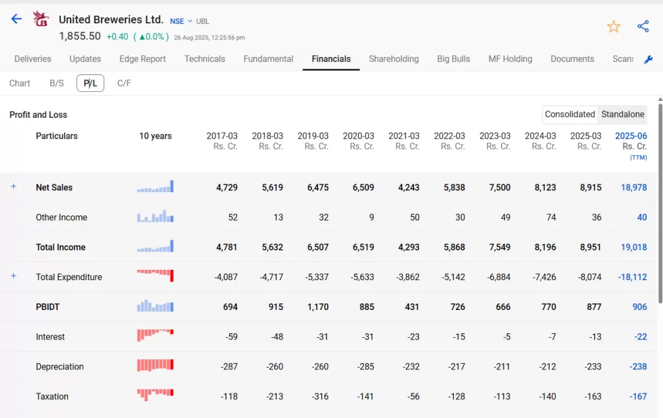This screenshot has height=418, width=663.
Task: Open Interest sparkline chart
Action: 155,335
